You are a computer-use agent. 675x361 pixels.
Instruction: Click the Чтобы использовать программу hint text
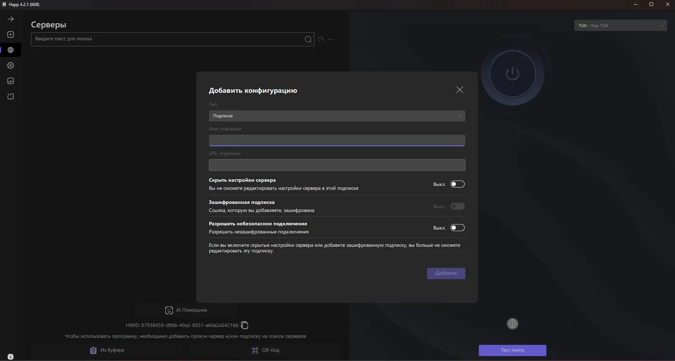pos(186,336)
